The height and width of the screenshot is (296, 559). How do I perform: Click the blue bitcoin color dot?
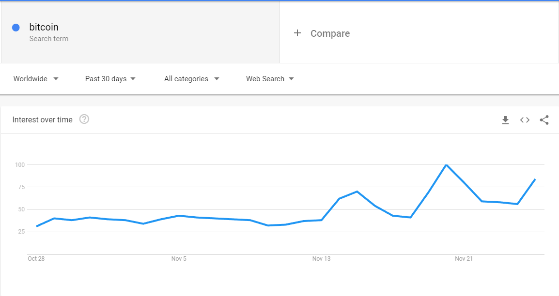[16, 28]
